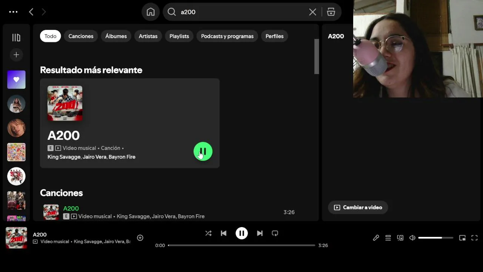Open Bayron Fire artist link in top result

coord(122,157)
